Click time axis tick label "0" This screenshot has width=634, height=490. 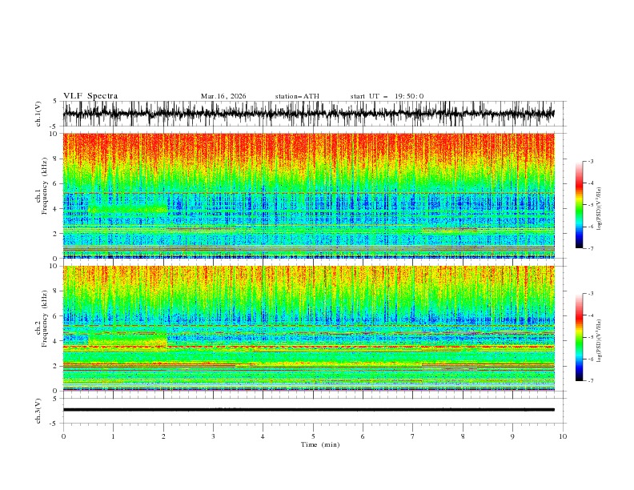click(63, 436)
